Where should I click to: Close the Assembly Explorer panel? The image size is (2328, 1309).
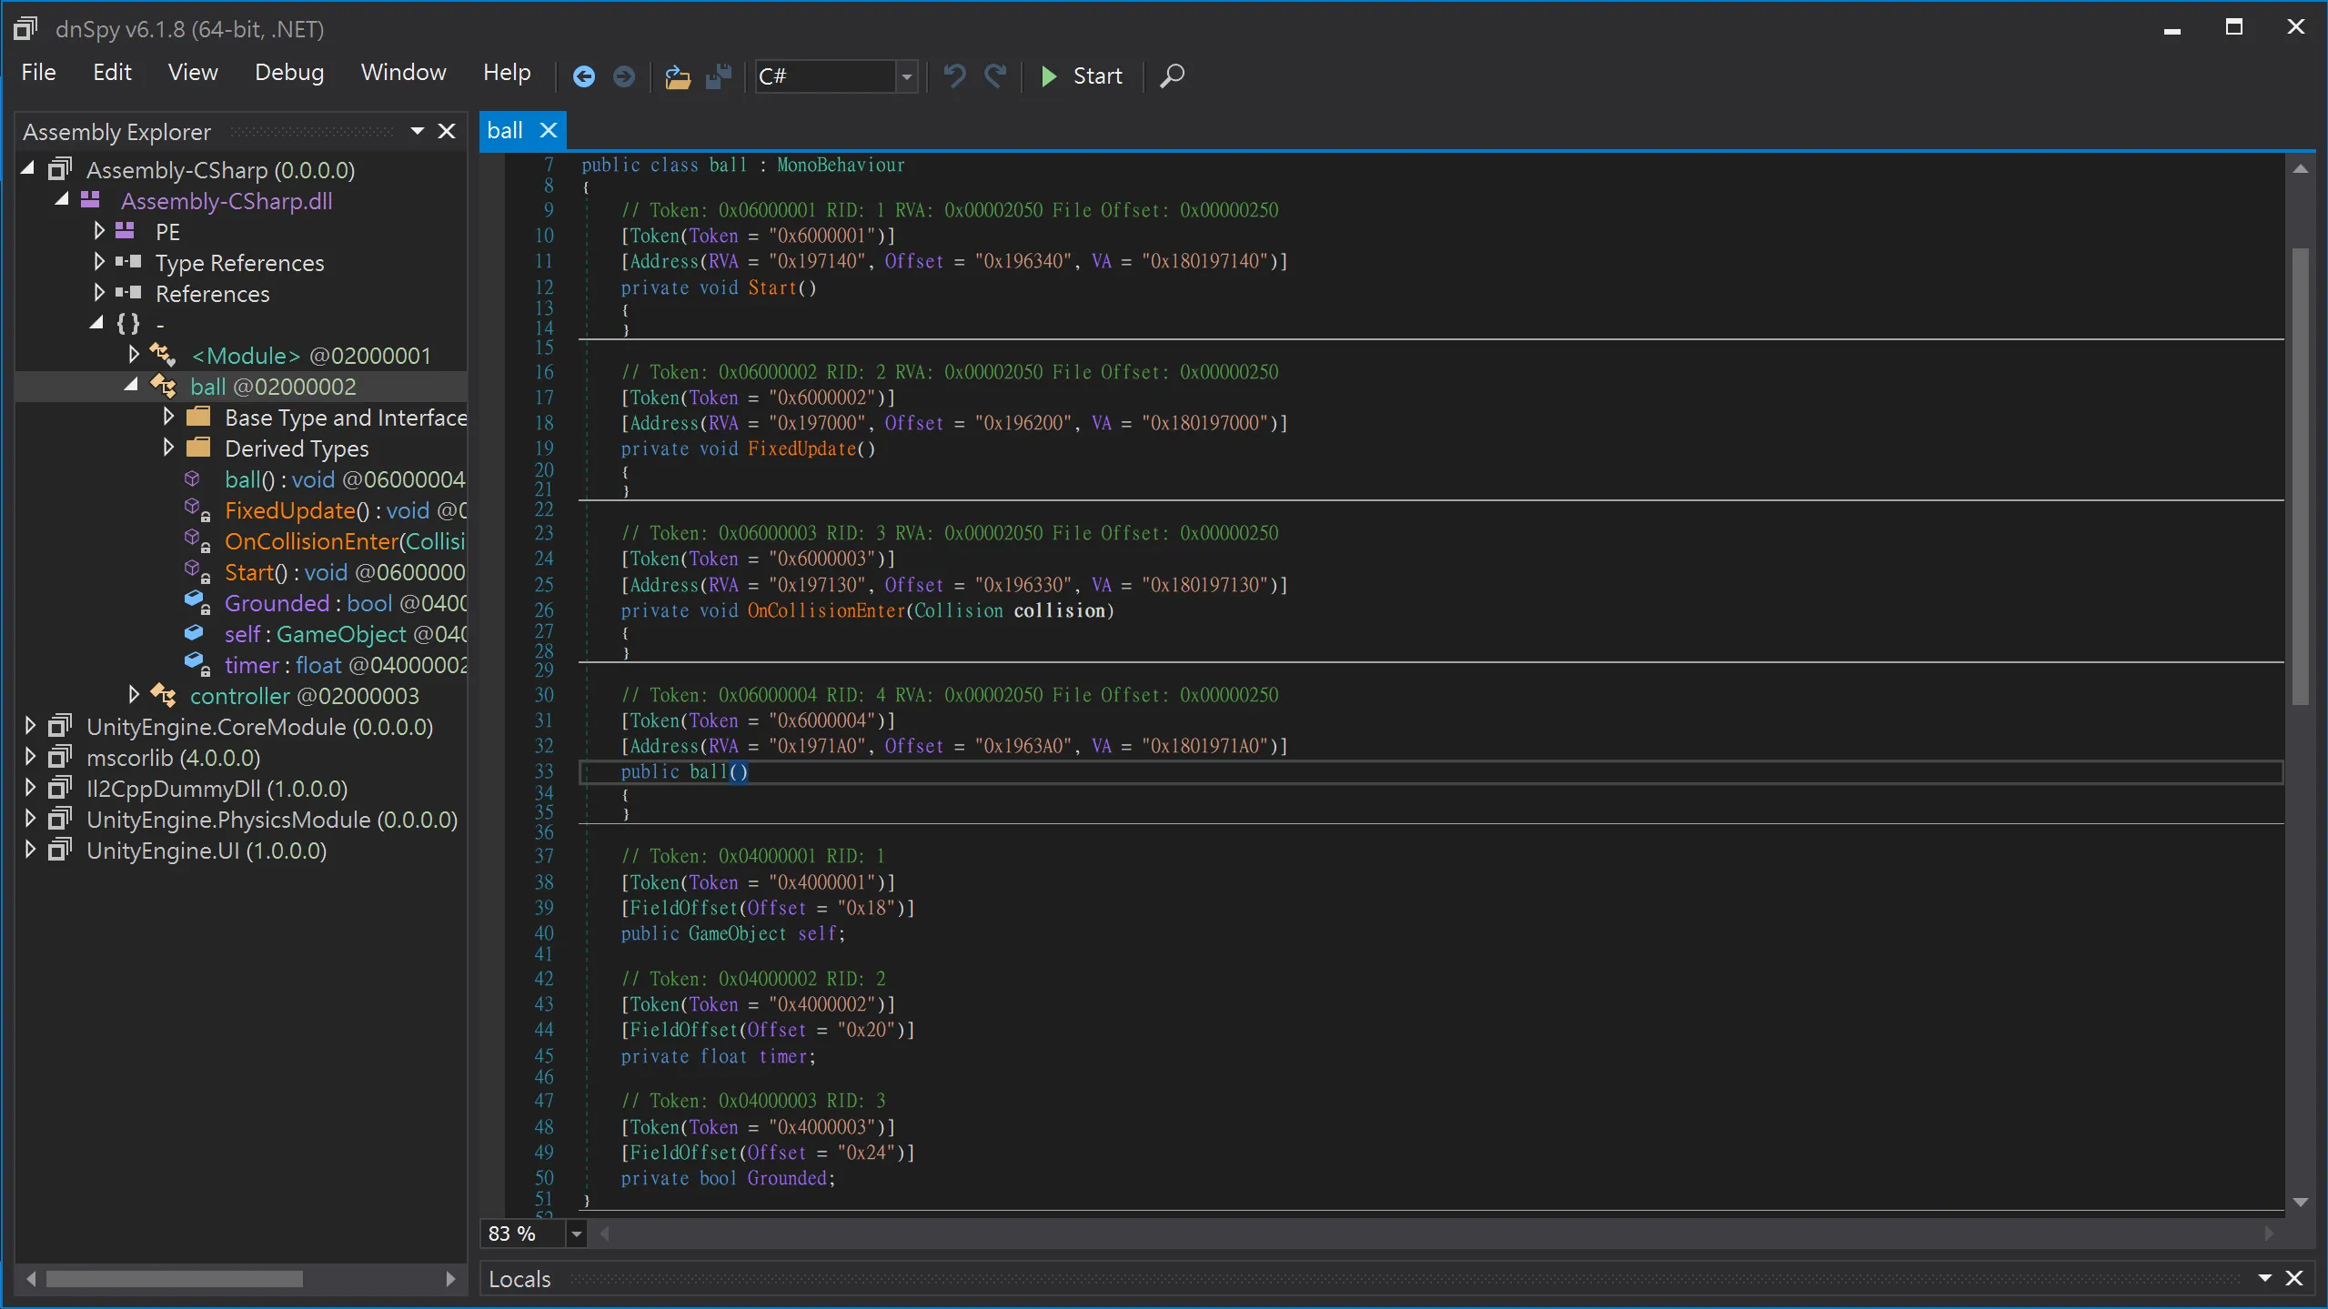447,131
